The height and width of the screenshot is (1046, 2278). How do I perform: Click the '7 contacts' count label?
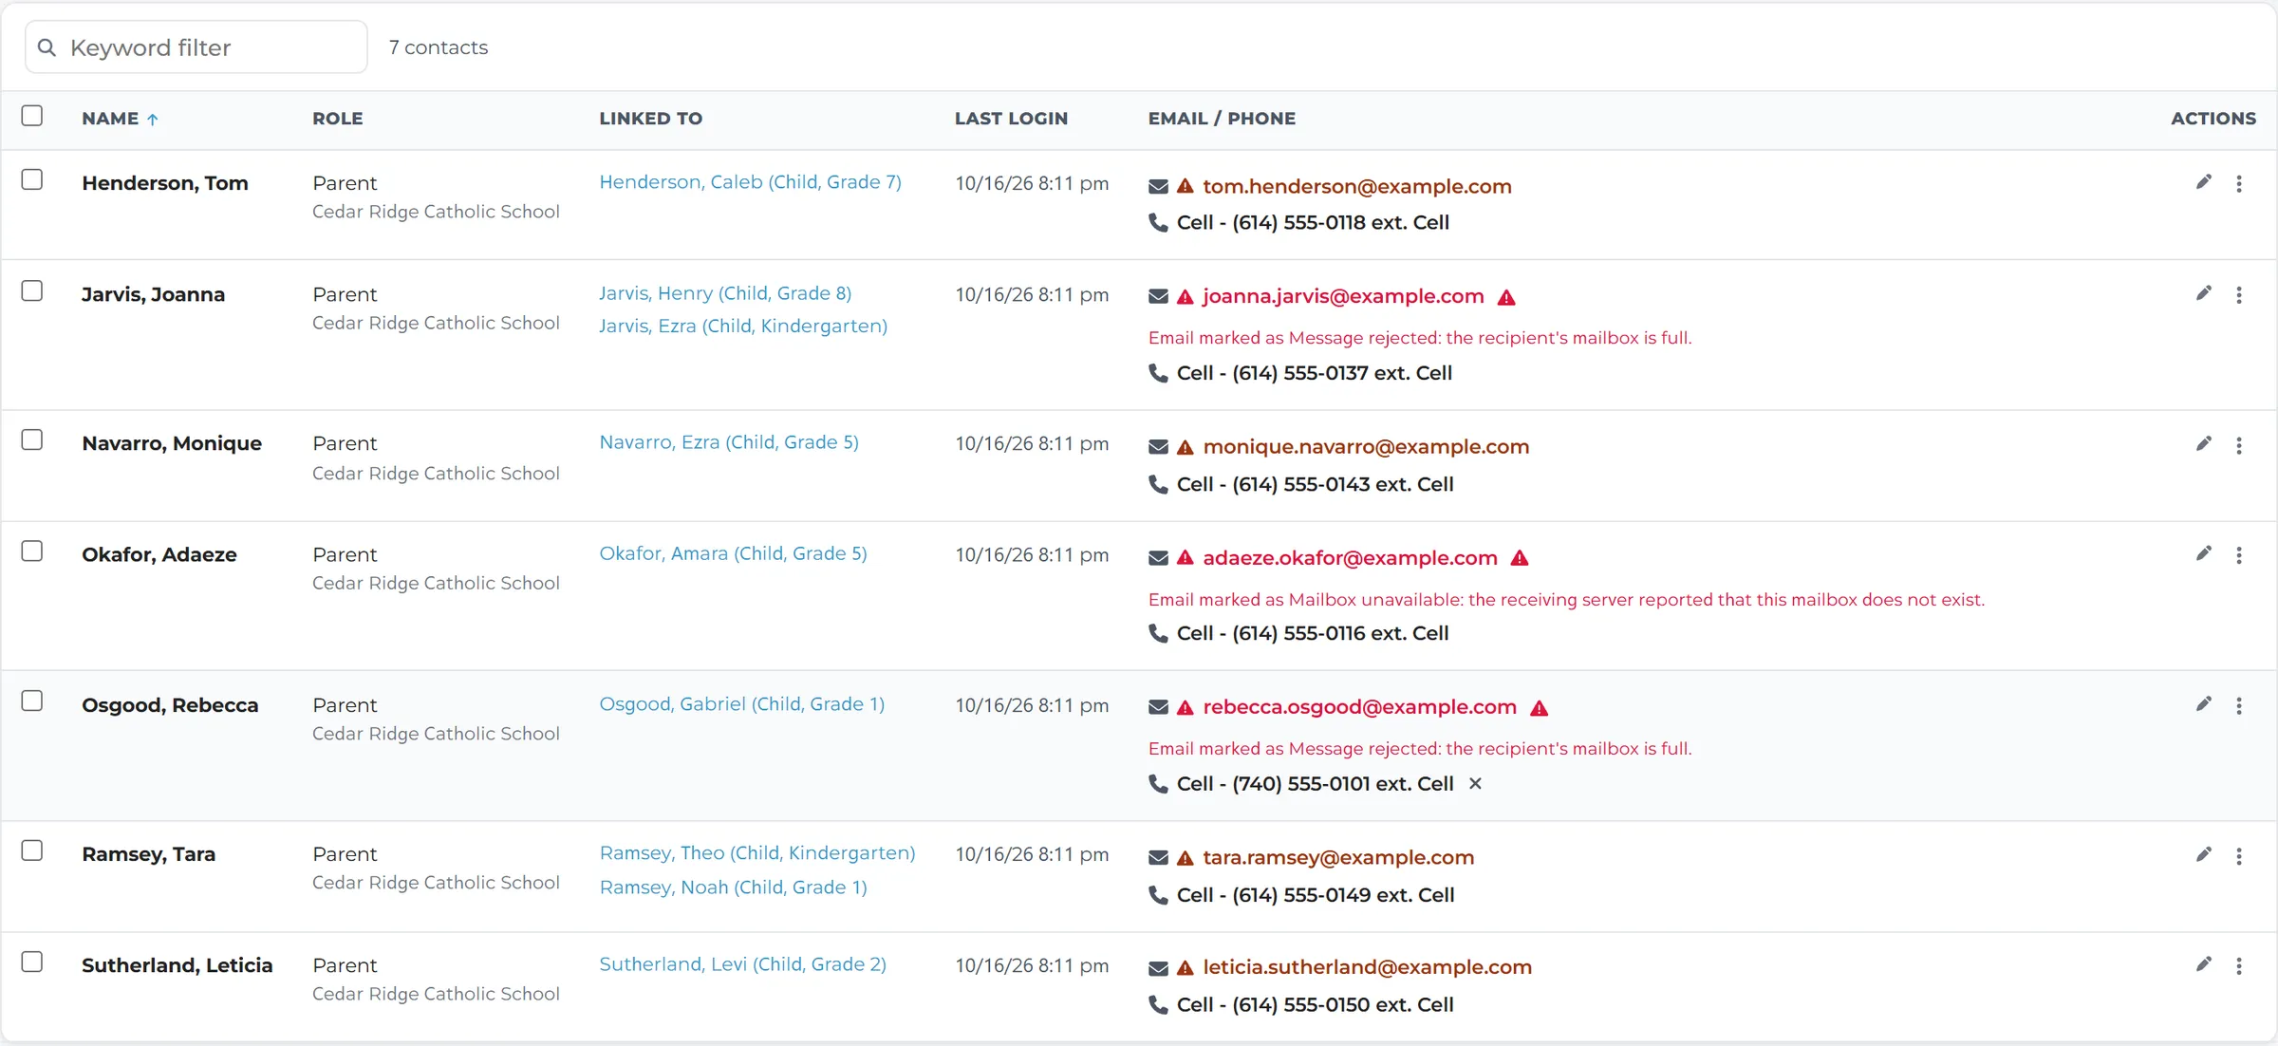click(439, 47)
